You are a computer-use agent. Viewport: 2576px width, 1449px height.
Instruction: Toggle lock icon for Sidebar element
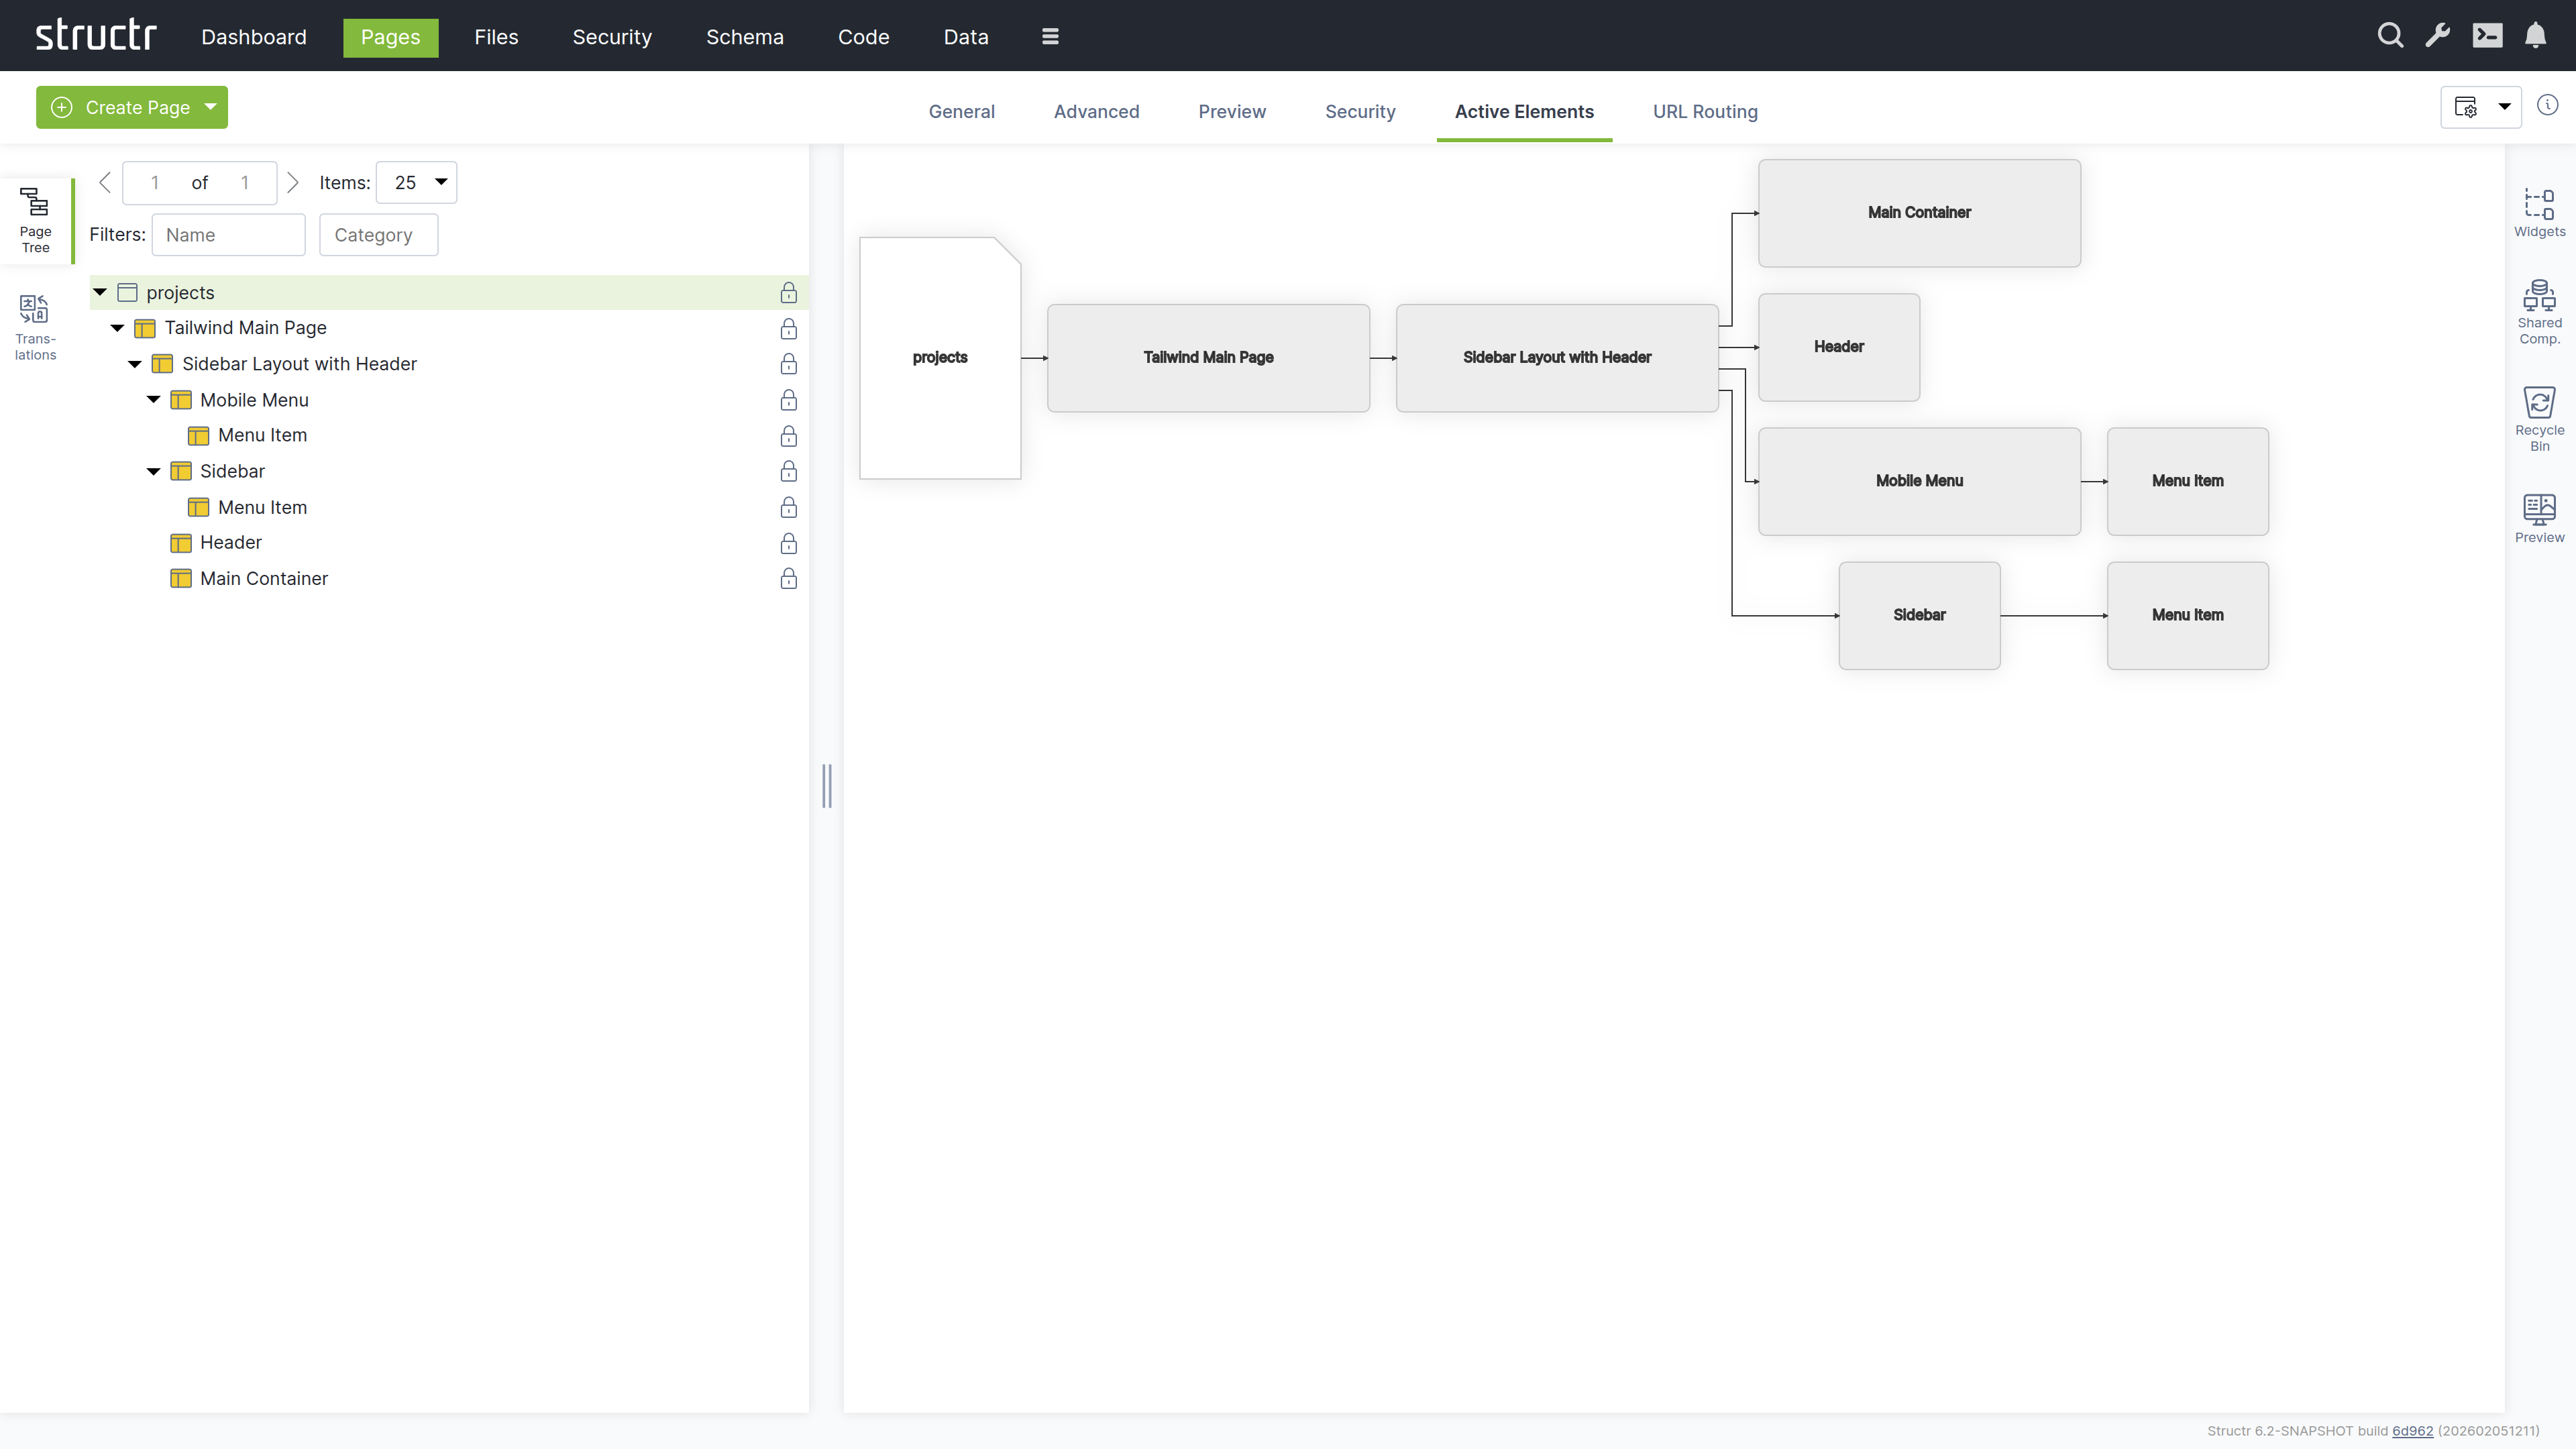tap(788, 471)
